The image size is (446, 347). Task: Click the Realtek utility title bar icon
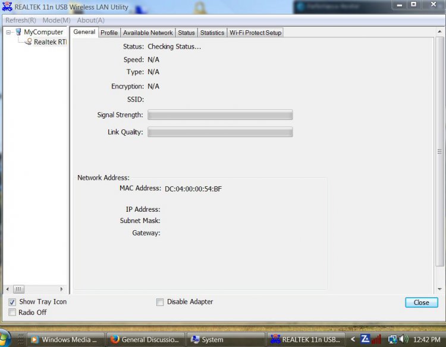click(7, 7)
